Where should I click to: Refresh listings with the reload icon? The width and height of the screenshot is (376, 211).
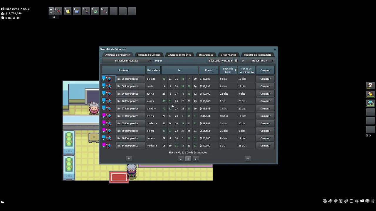click(242, 61)
